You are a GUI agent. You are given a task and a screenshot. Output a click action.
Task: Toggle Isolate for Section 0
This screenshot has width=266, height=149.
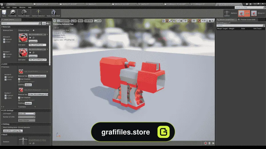(x=5, y=79)
